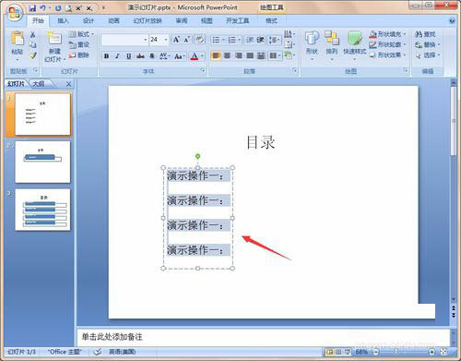Open Shape Effects 形状效果 options
461x361 pixels.
coord(387,55)
